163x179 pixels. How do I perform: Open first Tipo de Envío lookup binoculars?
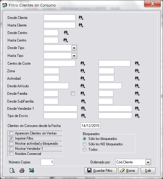[x=83, y=116]
